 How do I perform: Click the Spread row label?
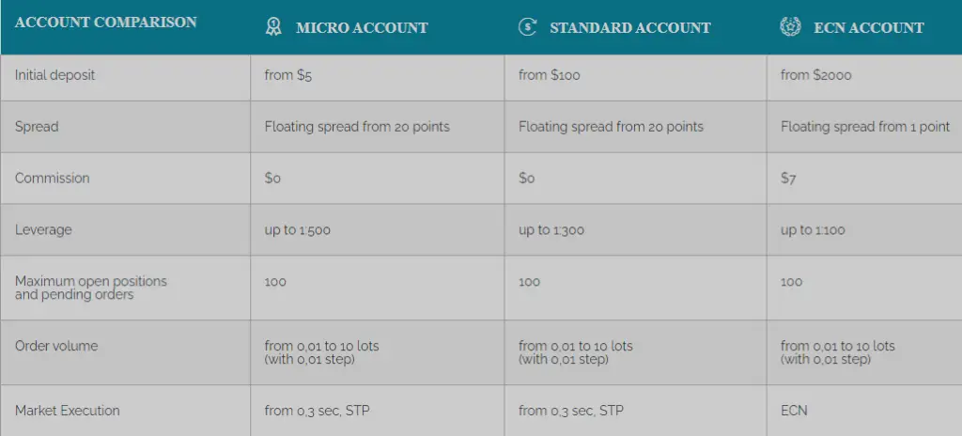(x=35, y=127)
